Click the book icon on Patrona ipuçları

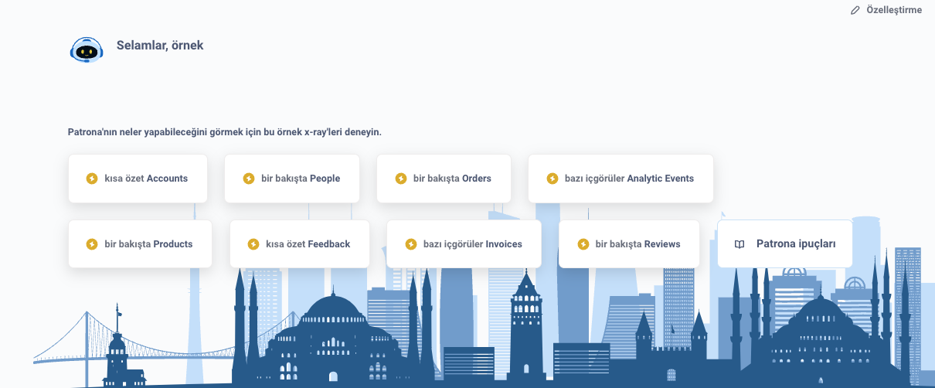739,244
